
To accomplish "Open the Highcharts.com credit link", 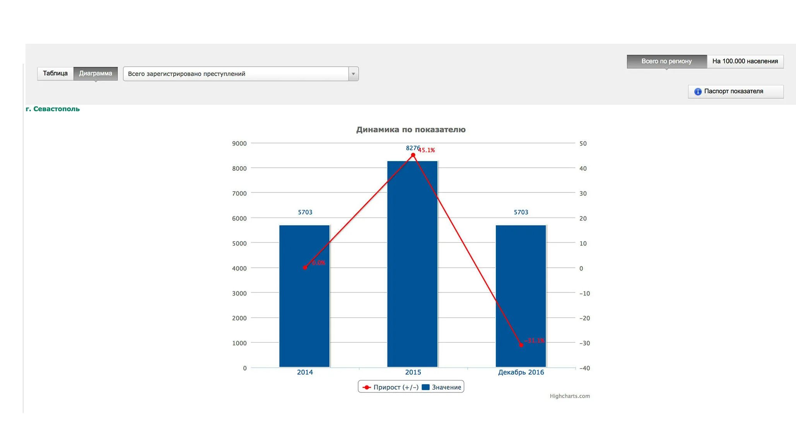I will (570, 396).
